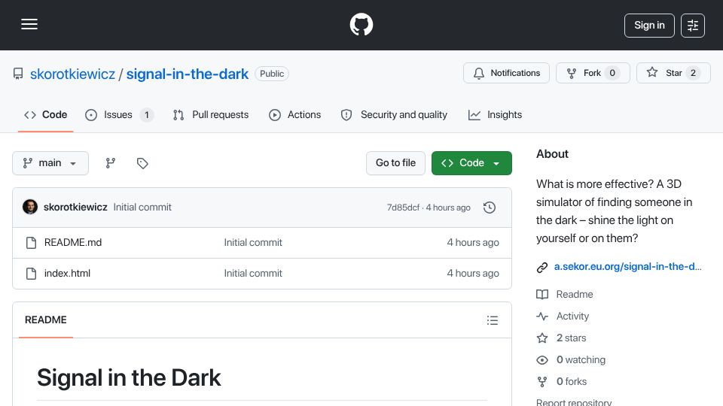Viewport: 723px width, 406px height.
Task: Expand the main branch dropdown
Action: 50,163
